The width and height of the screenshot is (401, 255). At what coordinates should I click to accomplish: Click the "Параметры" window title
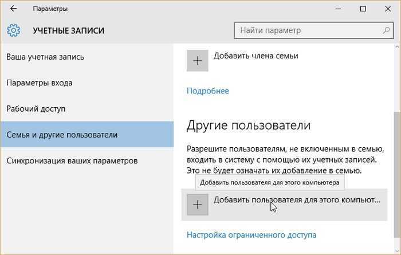click(x=50, y=9)
